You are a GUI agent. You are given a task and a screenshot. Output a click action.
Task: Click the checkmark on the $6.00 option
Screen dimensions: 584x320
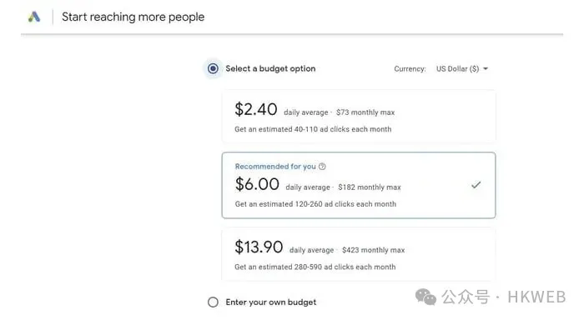point(476,184)
